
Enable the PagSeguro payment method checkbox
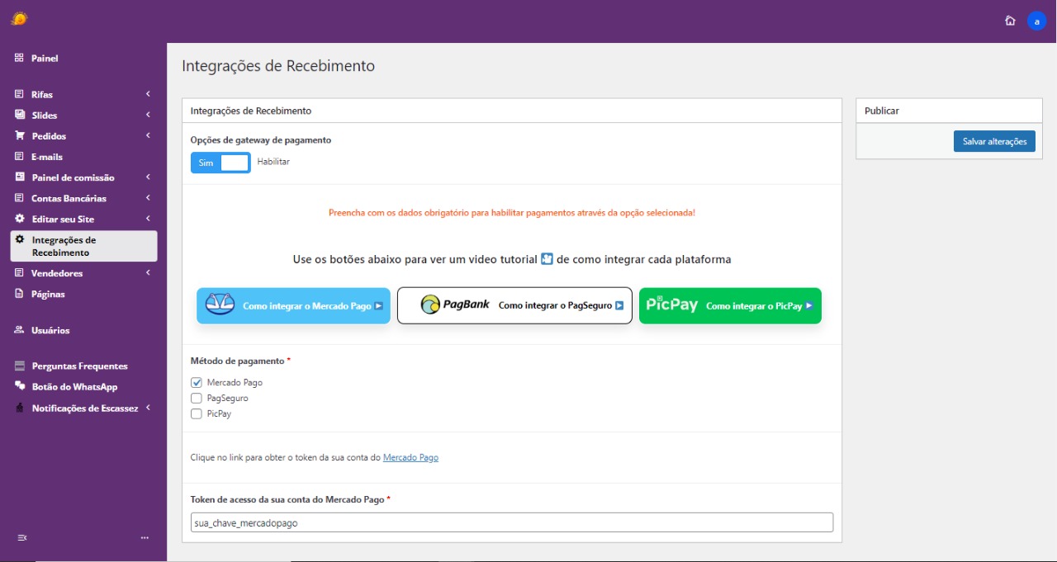tap(197, 399)
